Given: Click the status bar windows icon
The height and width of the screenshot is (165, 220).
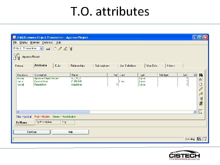Looking at the screenshot, I should point(199,139).
